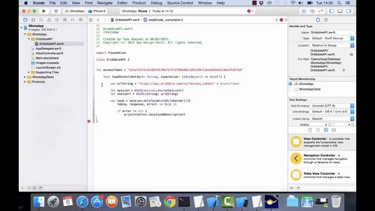Open the Editor menu
The height and width of the screenshot is (211, 375).
point(122,3)
